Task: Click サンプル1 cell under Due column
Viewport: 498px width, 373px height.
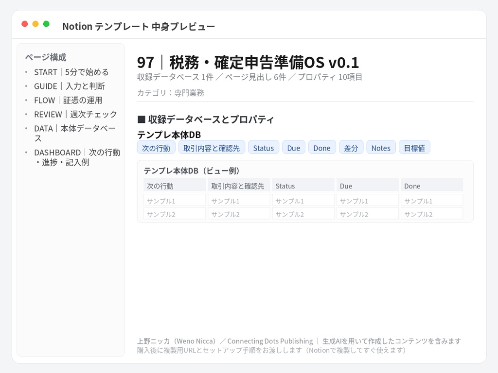Action: [368, 201]
